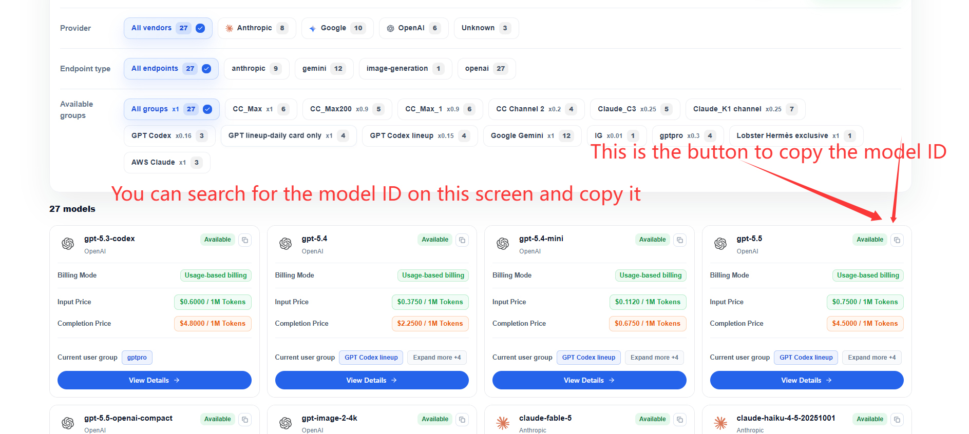
Task: Copy the gpt-5.4-mini model ID
Action: tap(680, 240)
